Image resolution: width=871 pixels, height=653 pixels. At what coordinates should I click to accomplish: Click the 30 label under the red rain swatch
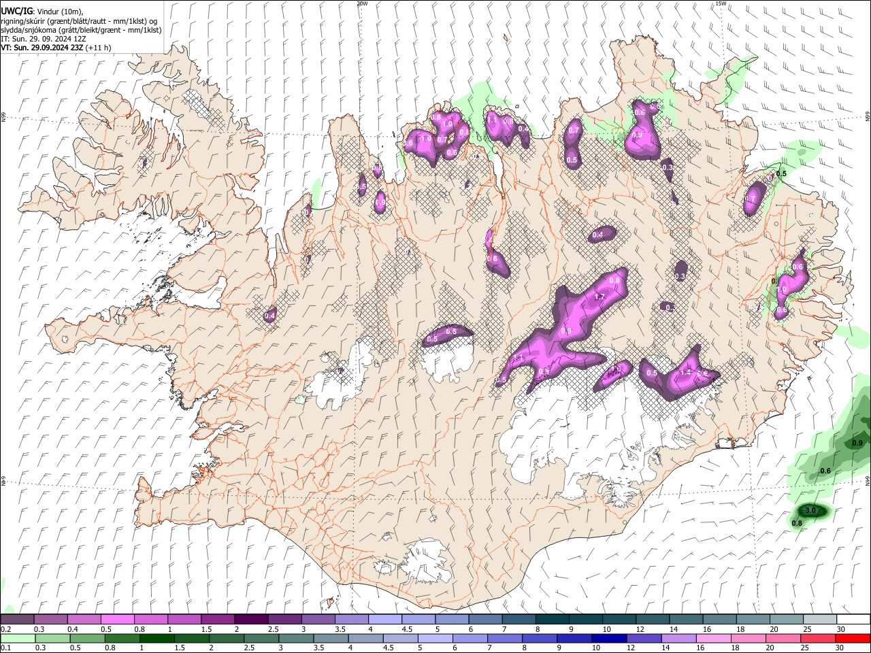[x=841, y=648]
